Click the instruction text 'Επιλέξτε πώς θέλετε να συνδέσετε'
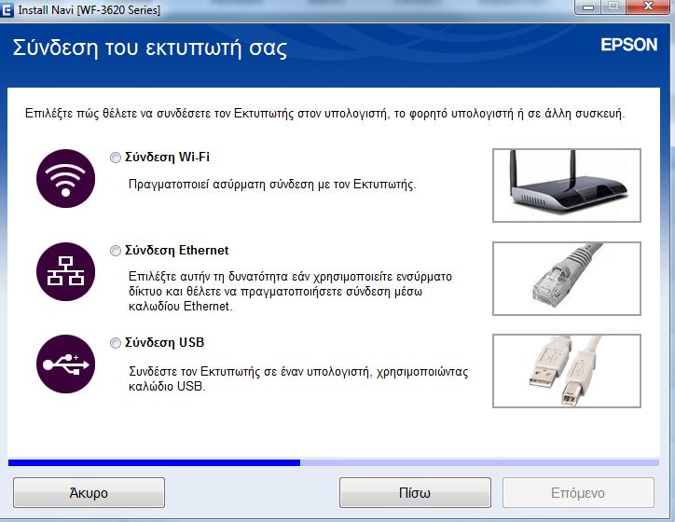 [x=325, y=114]
